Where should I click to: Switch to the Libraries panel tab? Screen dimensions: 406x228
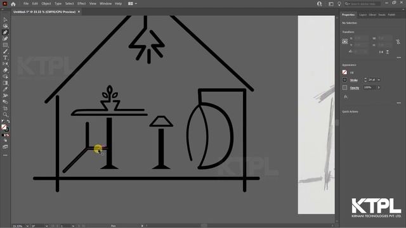[372, 15]
